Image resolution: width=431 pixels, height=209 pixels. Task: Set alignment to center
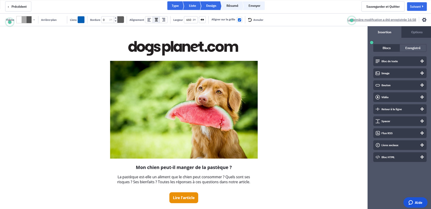pos(156,20)
